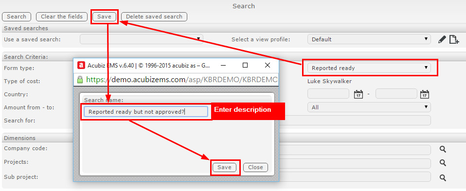Maximize the Acubiz EMS popup window
This screenshot has height=191, width=466.
245,65
